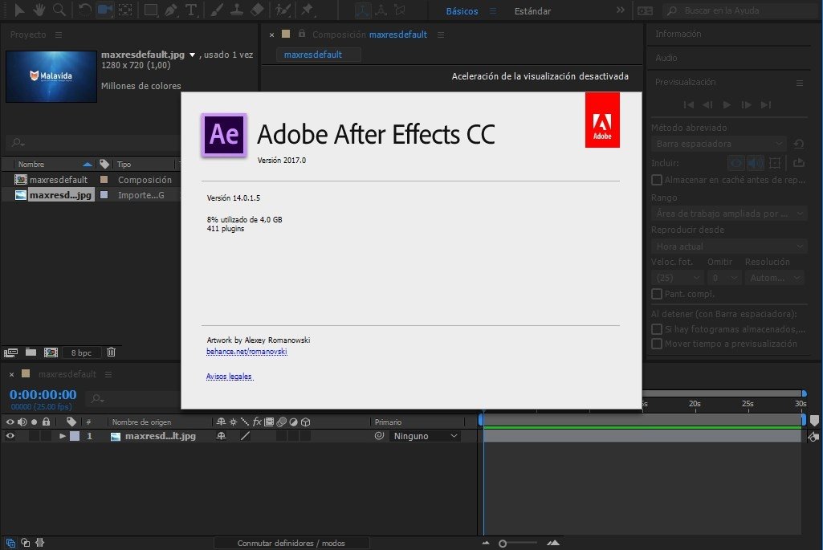Open Interpret Footage from Project panel footer

[x=11, y=352]
